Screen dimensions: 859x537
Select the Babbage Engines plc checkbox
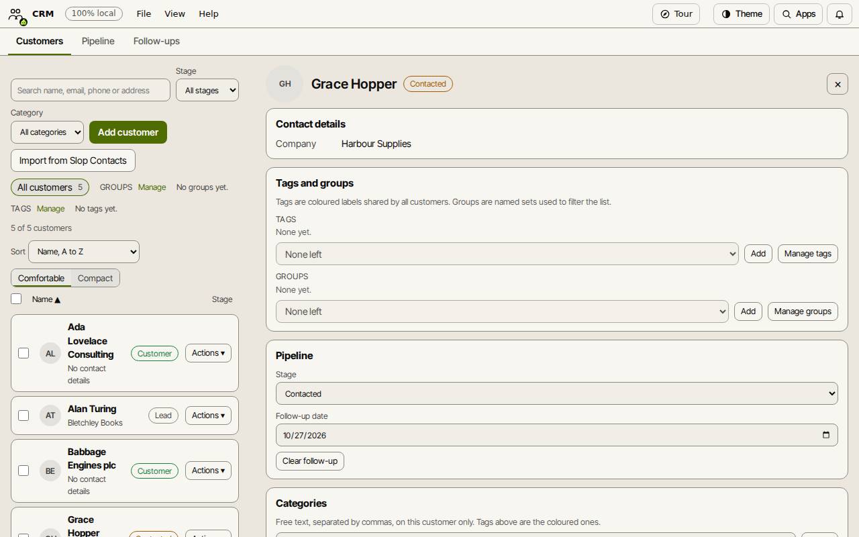click(x=23, y=471)
